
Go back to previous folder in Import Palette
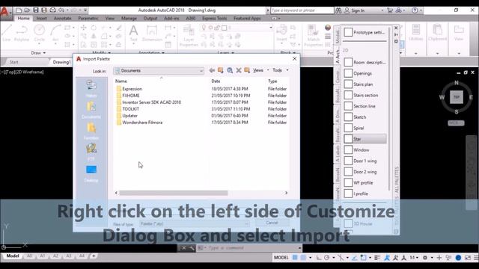pyautogui.click(x=212, y=70)
